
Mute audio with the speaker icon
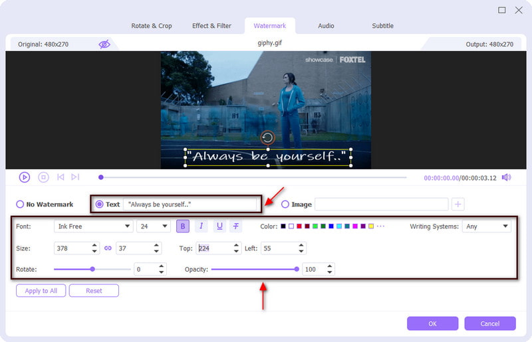[506, 177]
